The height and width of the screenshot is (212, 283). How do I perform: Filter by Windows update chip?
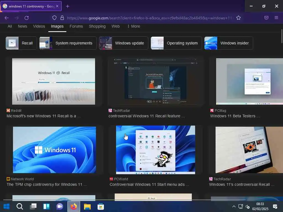124,43
